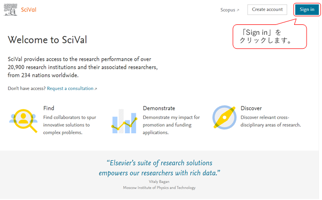Screen dimensions: 322x200
Task: Click the Vitaly Bagan attribution name
Action: coord(159,182)
